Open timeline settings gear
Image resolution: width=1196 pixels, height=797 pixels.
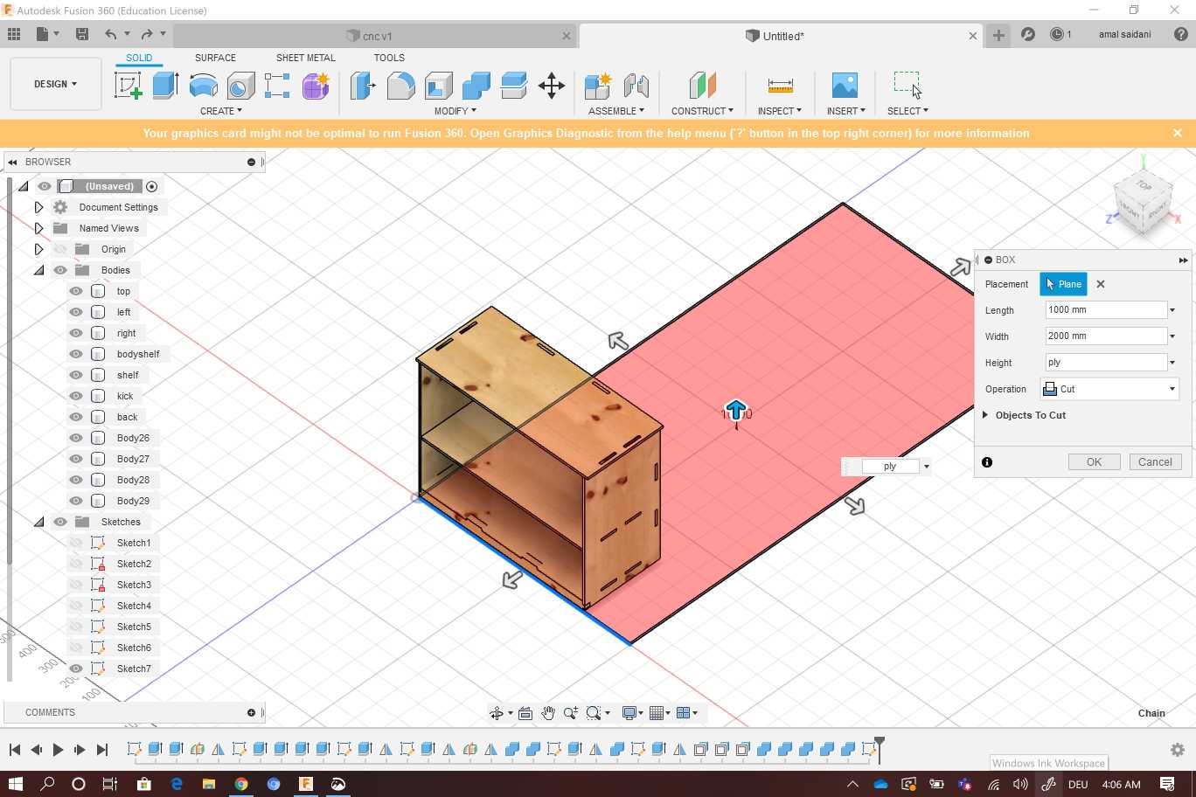(1178, 750)
